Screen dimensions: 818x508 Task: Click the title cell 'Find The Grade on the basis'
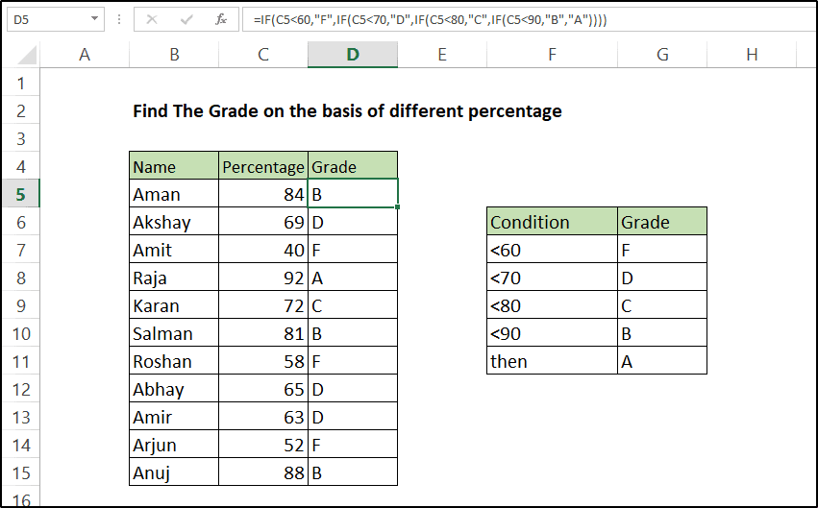pos(347,111)
